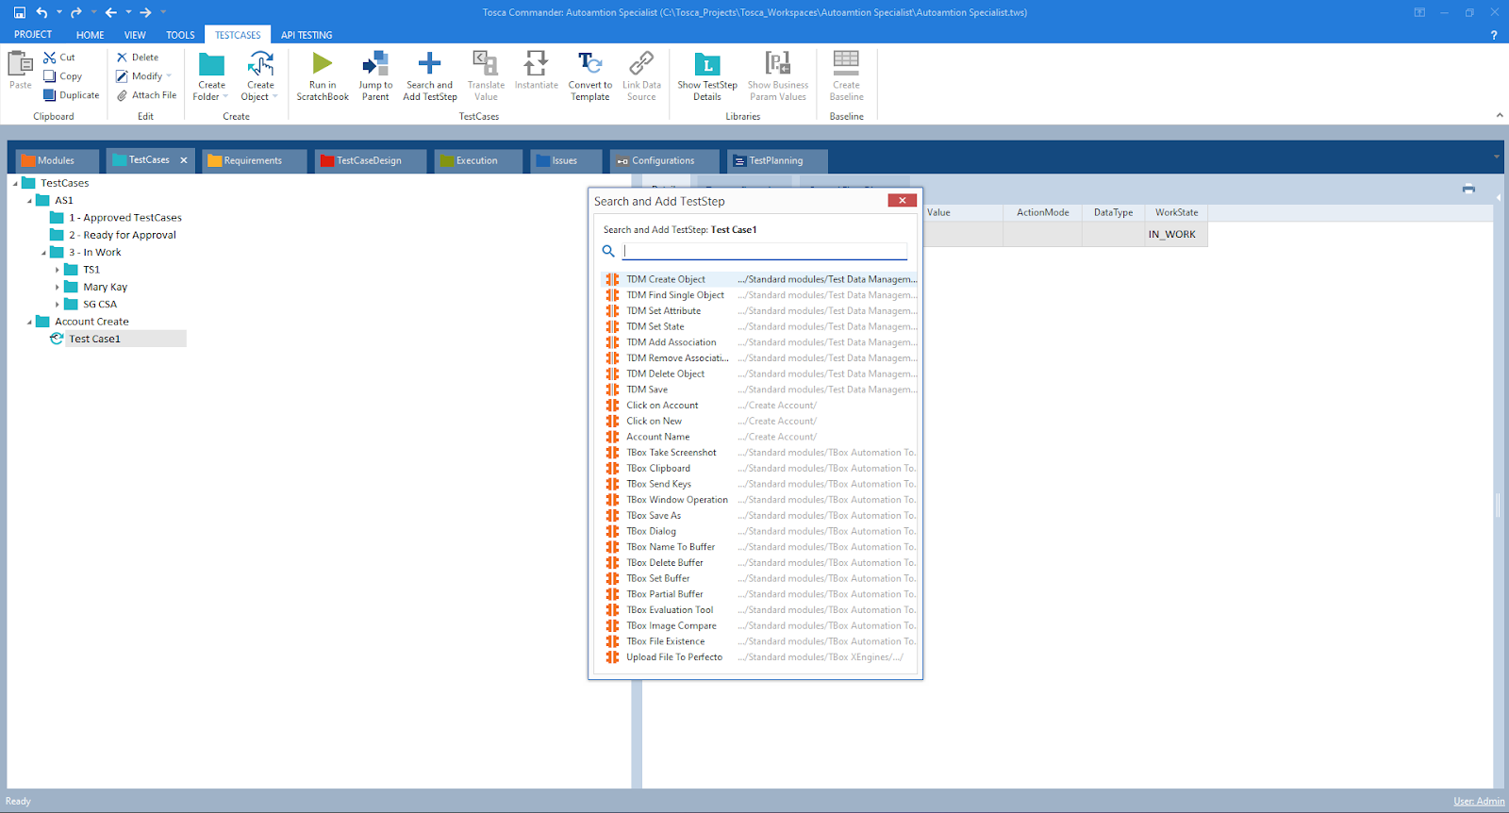Click the Save icon in title bar
Screen dimensions: 1509x813
point(20,12)
